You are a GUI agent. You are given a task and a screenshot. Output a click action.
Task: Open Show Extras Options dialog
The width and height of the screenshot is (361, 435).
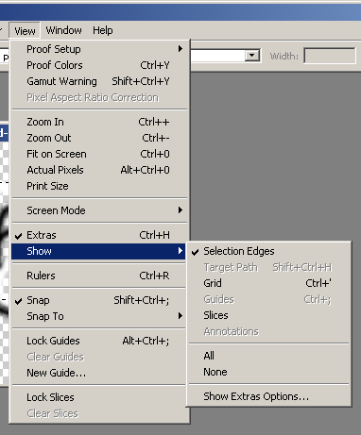268,396
